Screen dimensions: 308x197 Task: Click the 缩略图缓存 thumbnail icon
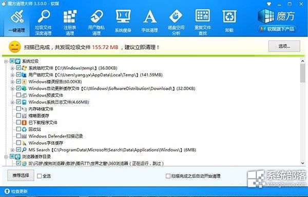click(x=24, y=116)
